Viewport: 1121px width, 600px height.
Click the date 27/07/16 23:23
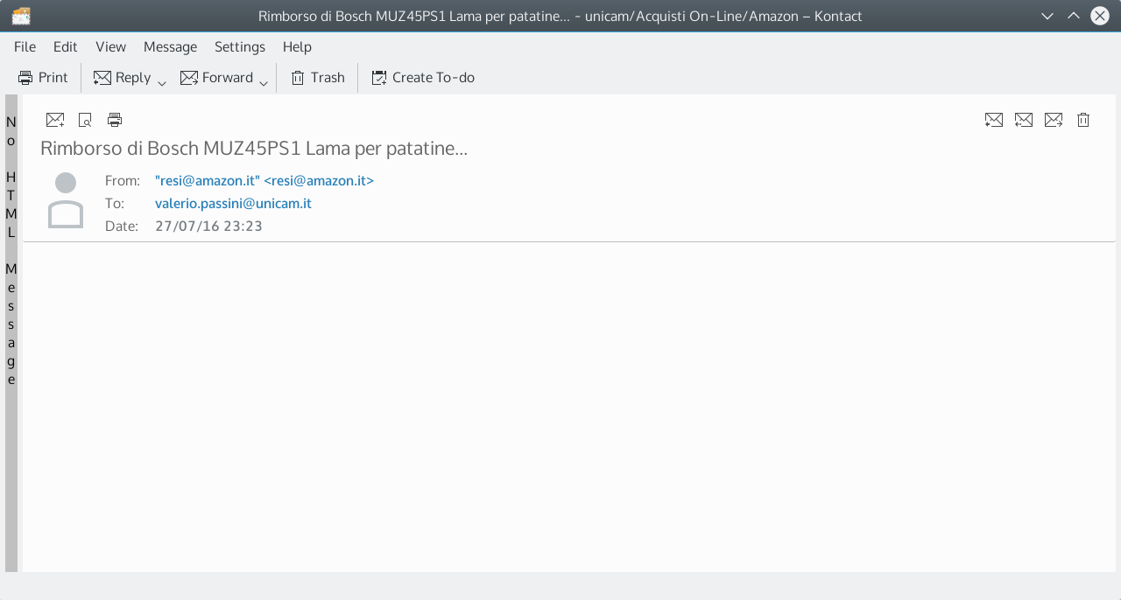pyautogui.click(x=208, y=226)
